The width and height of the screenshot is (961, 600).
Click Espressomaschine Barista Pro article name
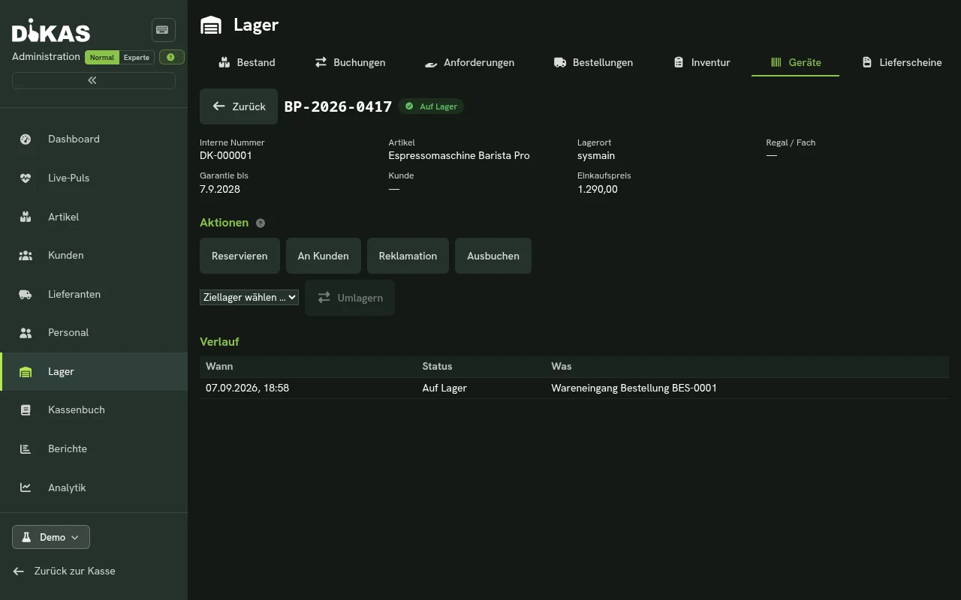click(x=459, y=156)
